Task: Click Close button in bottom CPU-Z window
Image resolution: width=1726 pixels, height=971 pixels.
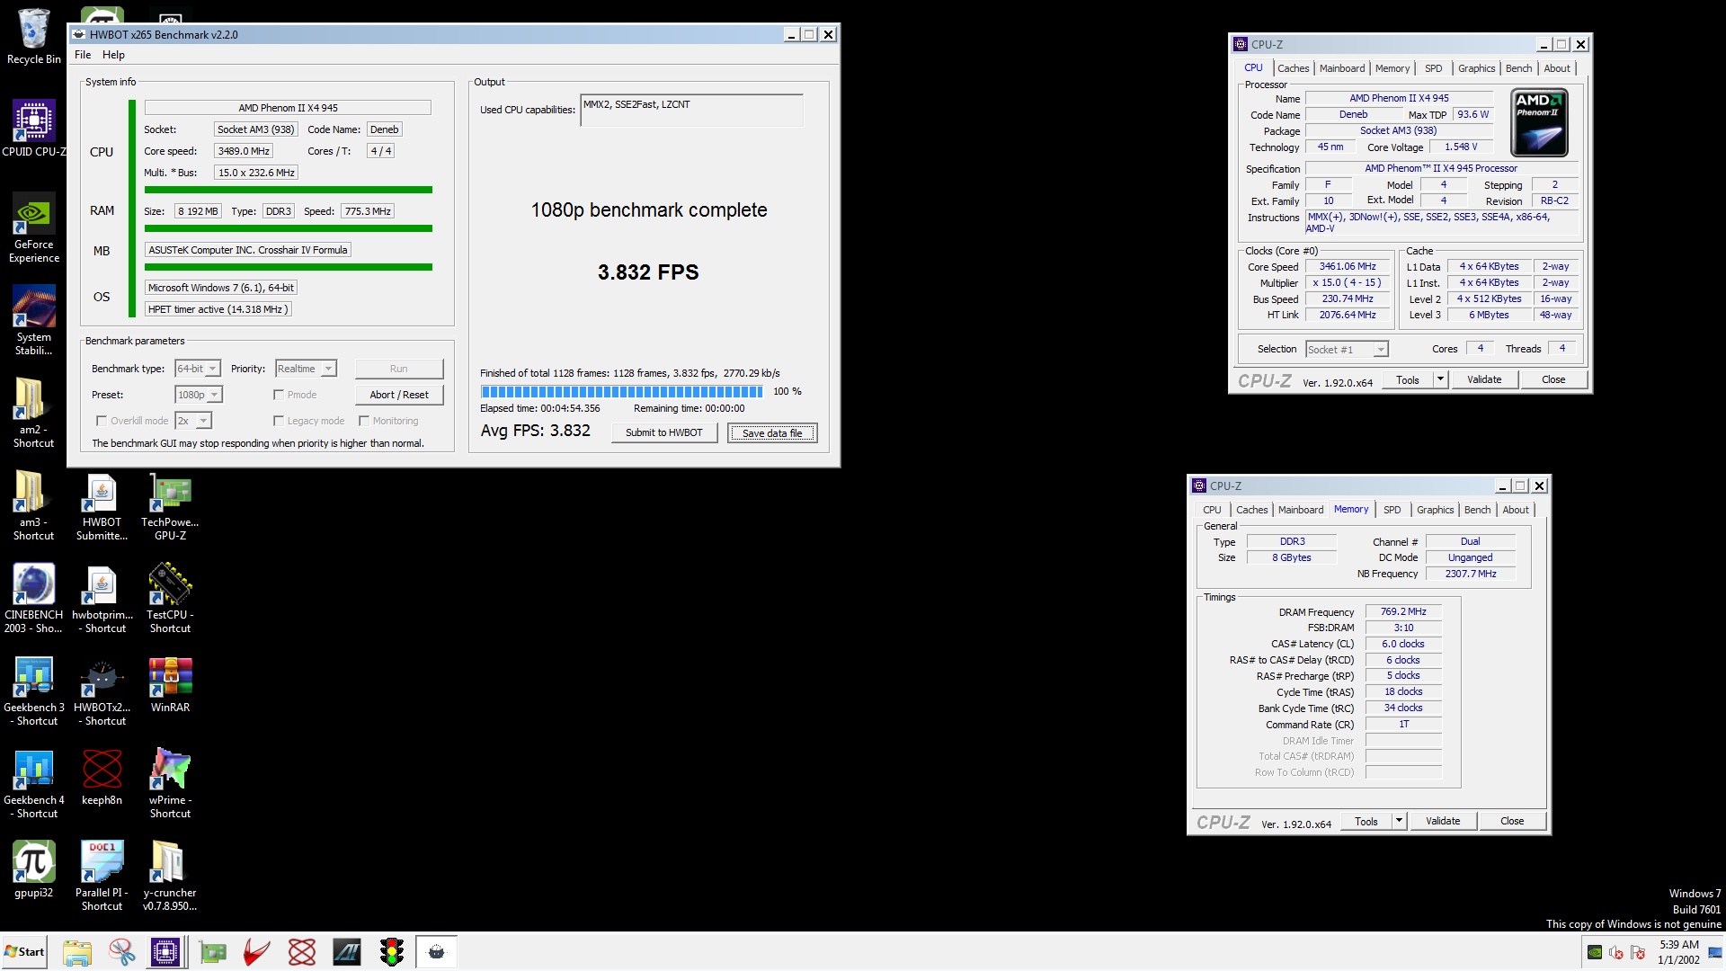Action: pyautogui.click(x=1512, y=821)
